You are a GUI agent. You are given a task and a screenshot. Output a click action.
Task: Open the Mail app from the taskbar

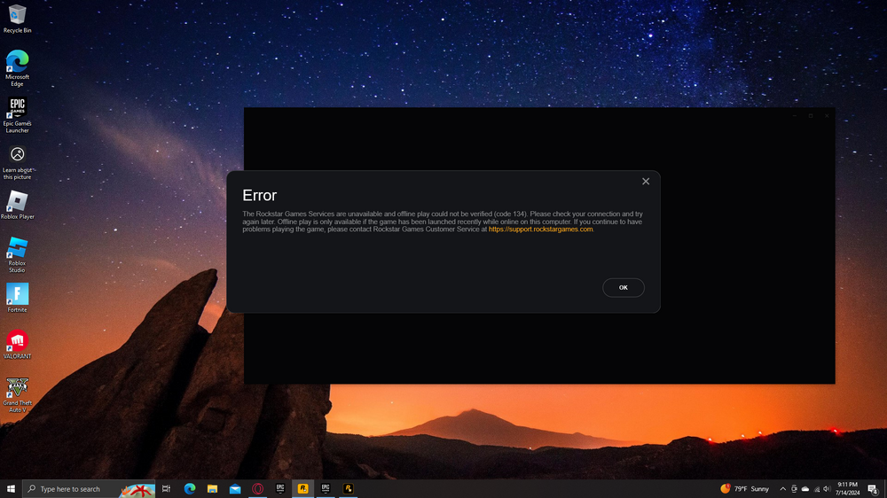click(235, 489)
